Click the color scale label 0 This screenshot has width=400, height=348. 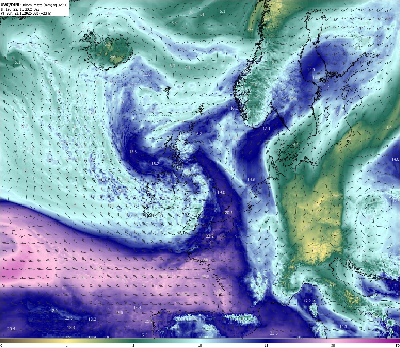tap(1, 346)
